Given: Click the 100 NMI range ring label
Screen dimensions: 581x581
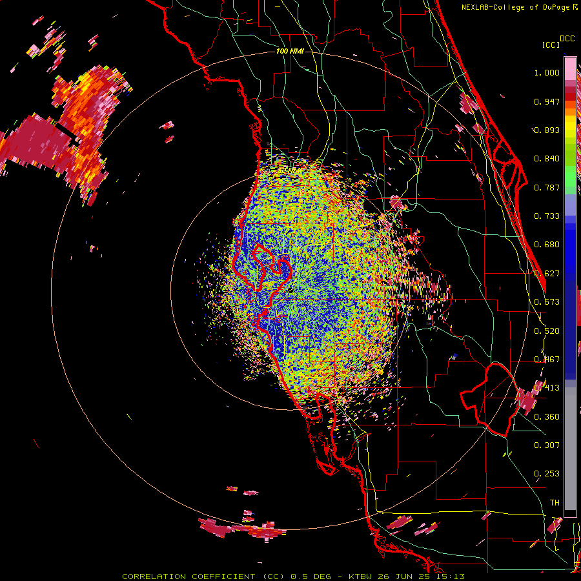Looking at the screenshot, I should (290, 51).
